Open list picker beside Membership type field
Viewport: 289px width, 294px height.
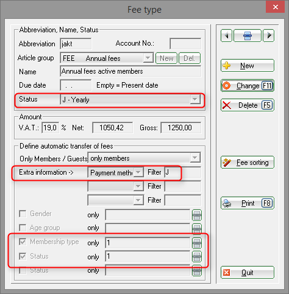(197, 243)
